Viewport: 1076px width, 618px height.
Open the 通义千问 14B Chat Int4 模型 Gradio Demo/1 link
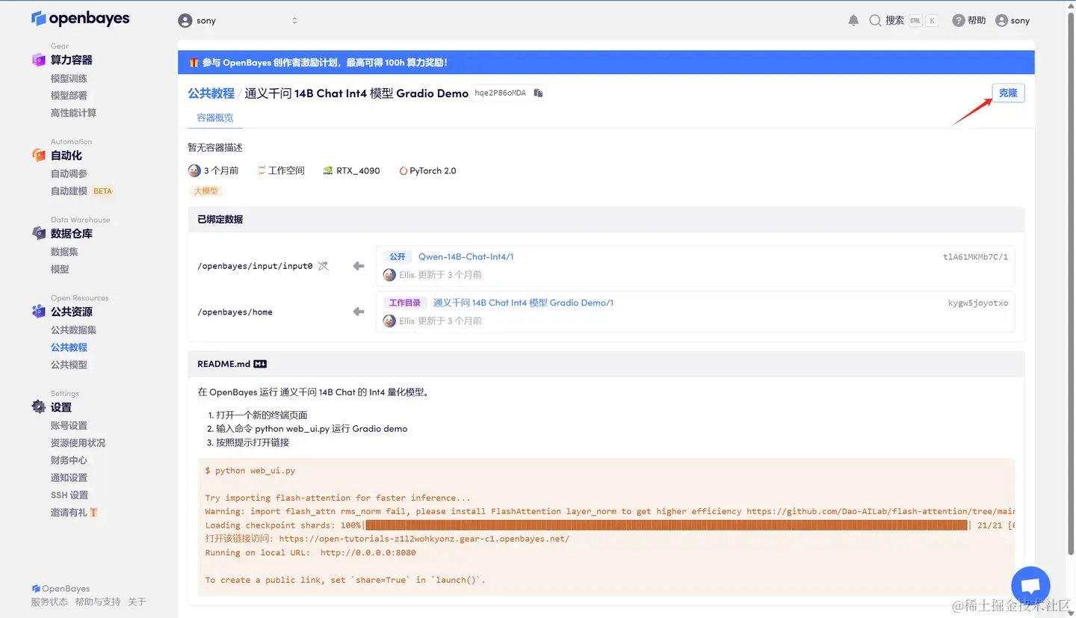click(x=523, y=303)
